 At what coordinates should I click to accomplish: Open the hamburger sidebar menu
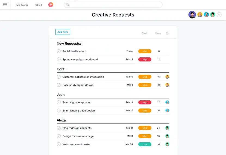[5, 5]
